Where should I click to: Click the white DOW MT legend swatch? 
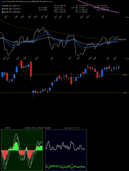[x=3, y=9]
